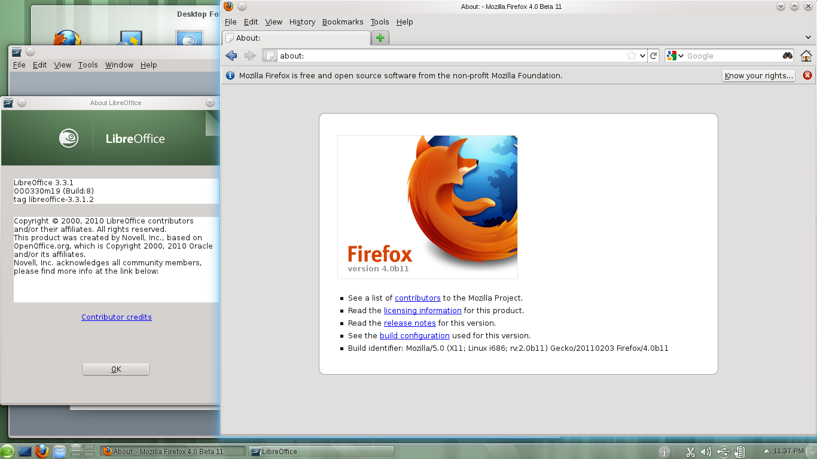
Task: Switch to LibreOffice taskbar entry
Action: 321,451
